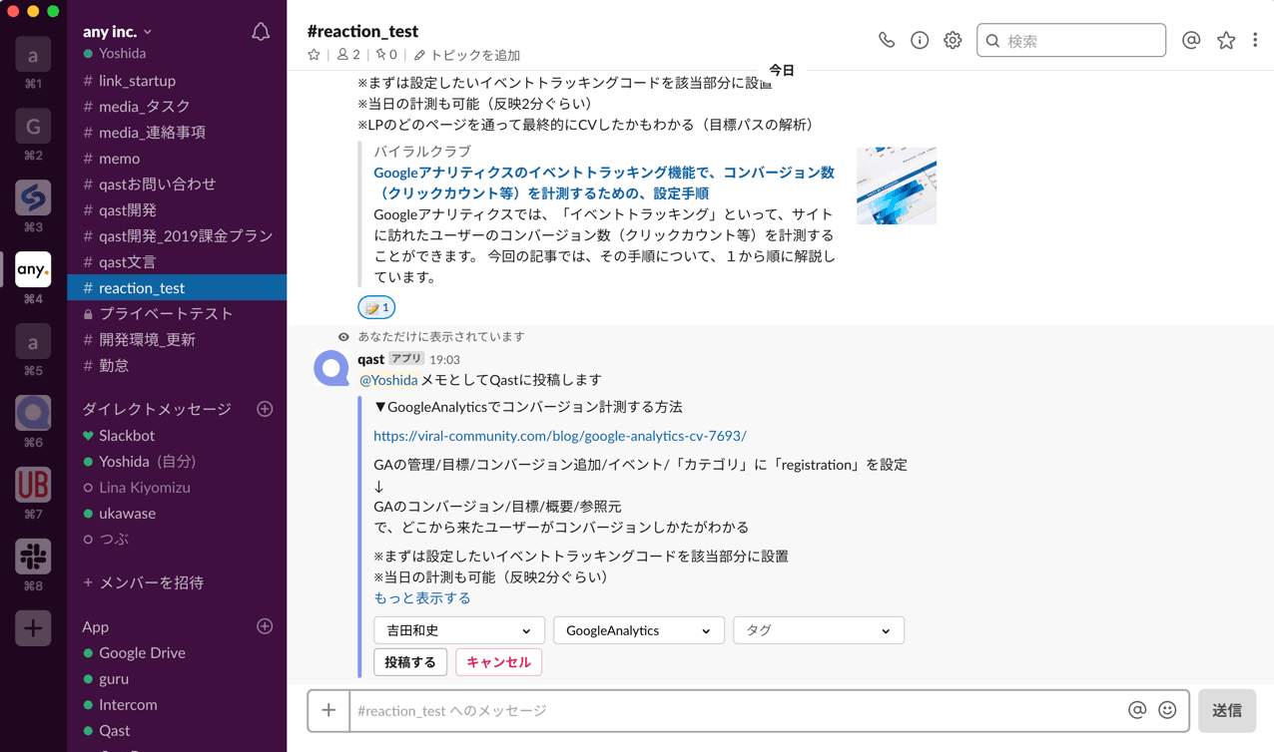Open the article preview thumbnail

coord(897,186)
